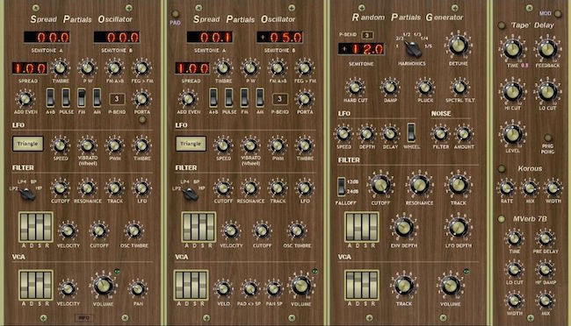Click the Detune knob
The width and height of the screenshot is (571, 326).
point(458,46)
